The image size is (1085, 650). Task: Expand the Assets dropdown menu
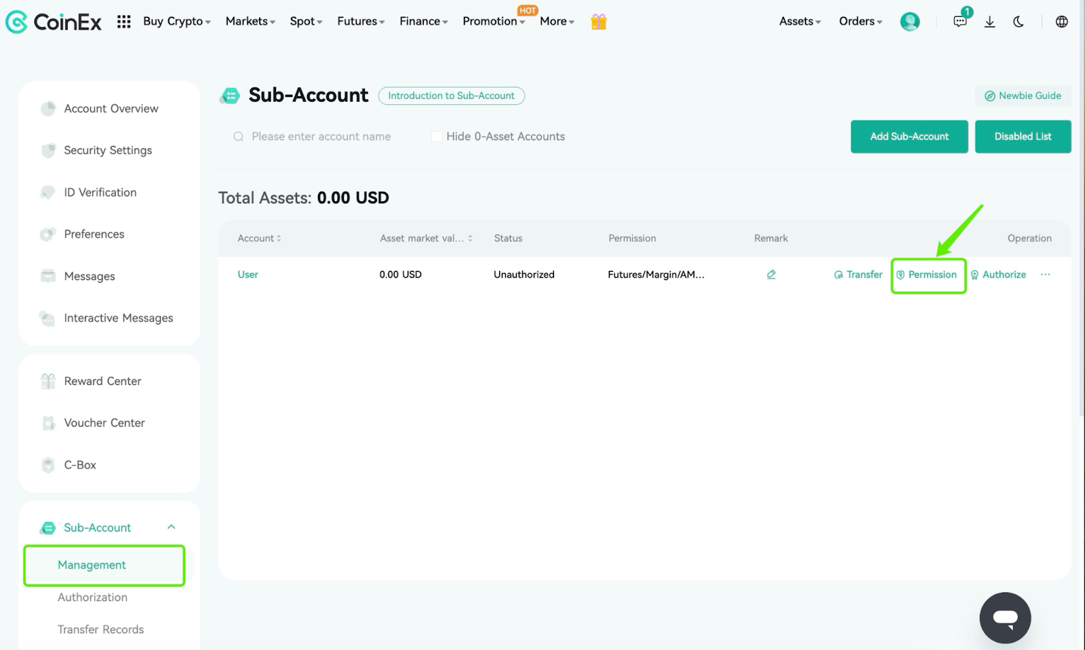[800, 22]
